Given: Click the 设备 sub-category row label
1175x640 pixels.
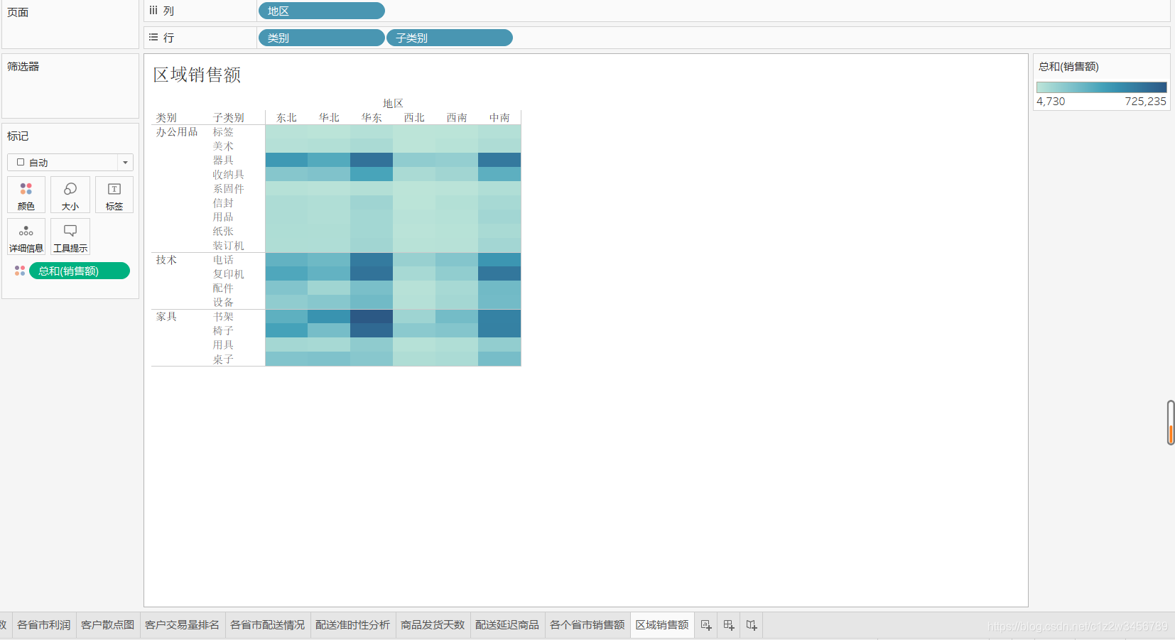Looking at the screenshot, I should tap(223, 303).
